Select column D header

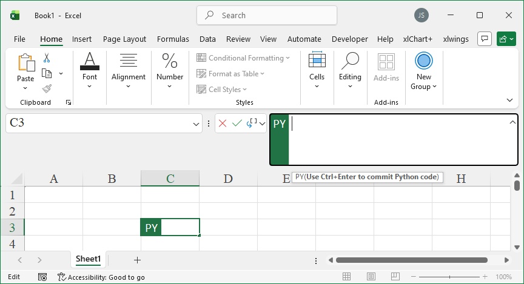[228, 179]
